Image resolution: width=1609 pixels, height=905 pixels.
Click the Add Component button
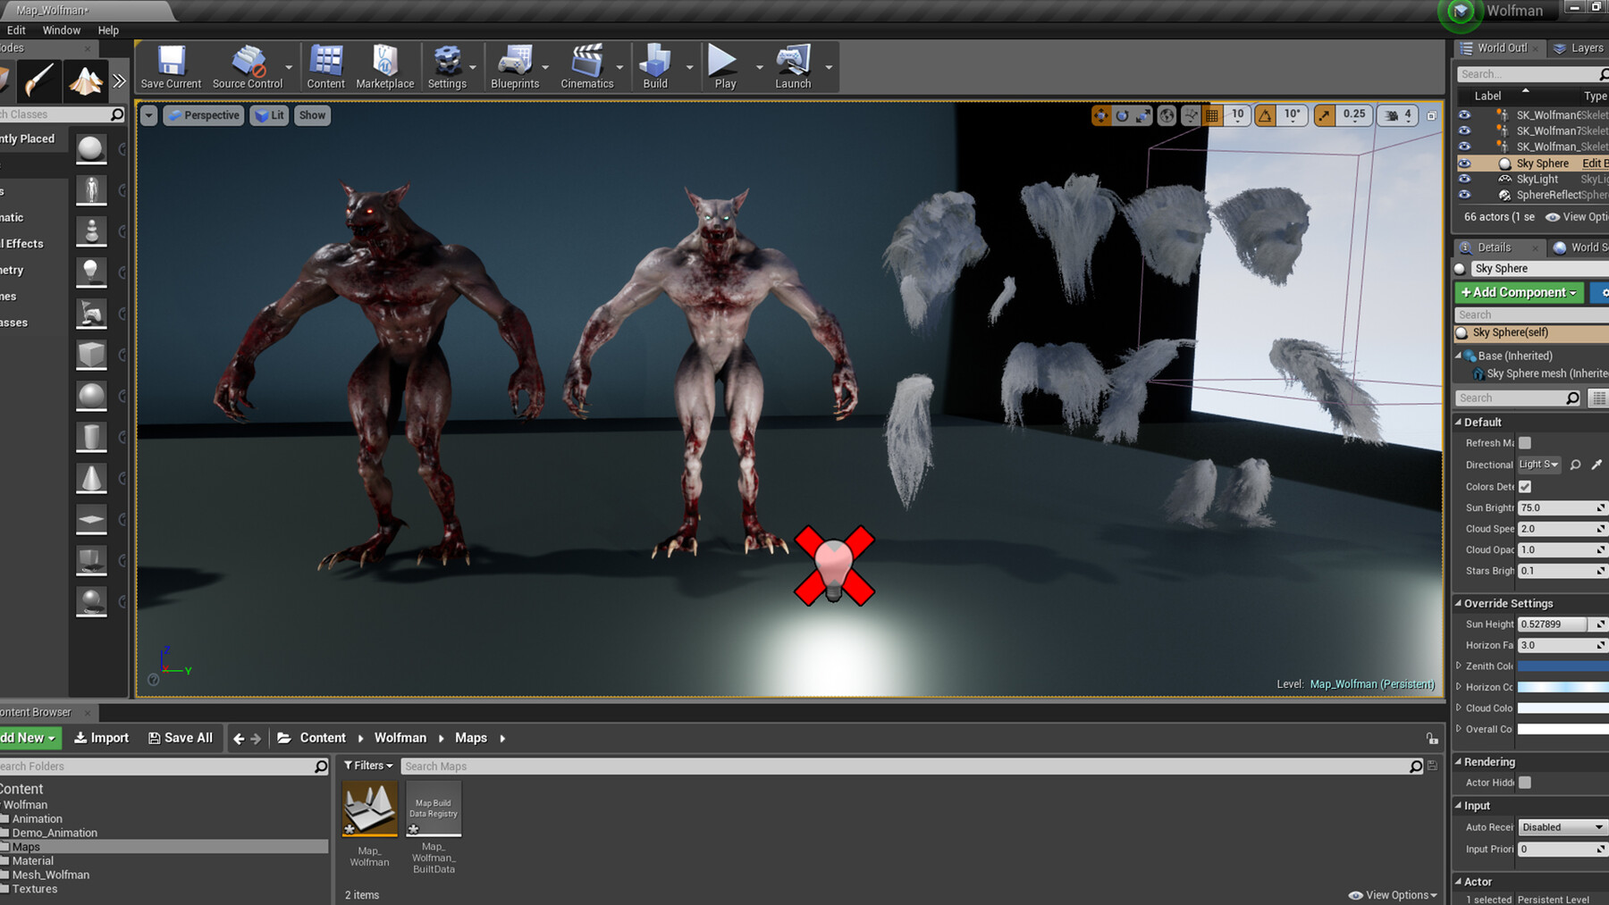click(x=1519, y=292)
